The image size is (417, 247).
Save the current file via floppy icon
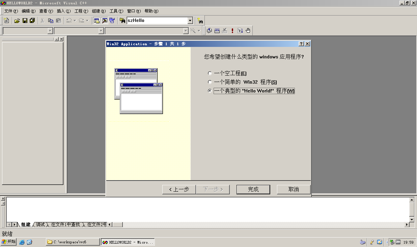click(25, 21)
